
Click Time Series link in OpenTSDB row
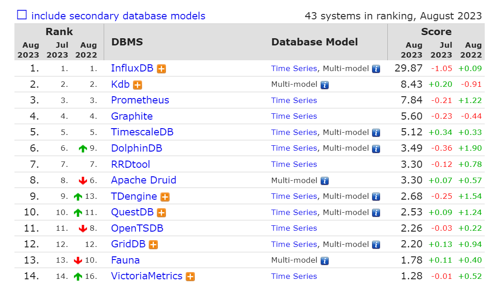pos(294,228)
